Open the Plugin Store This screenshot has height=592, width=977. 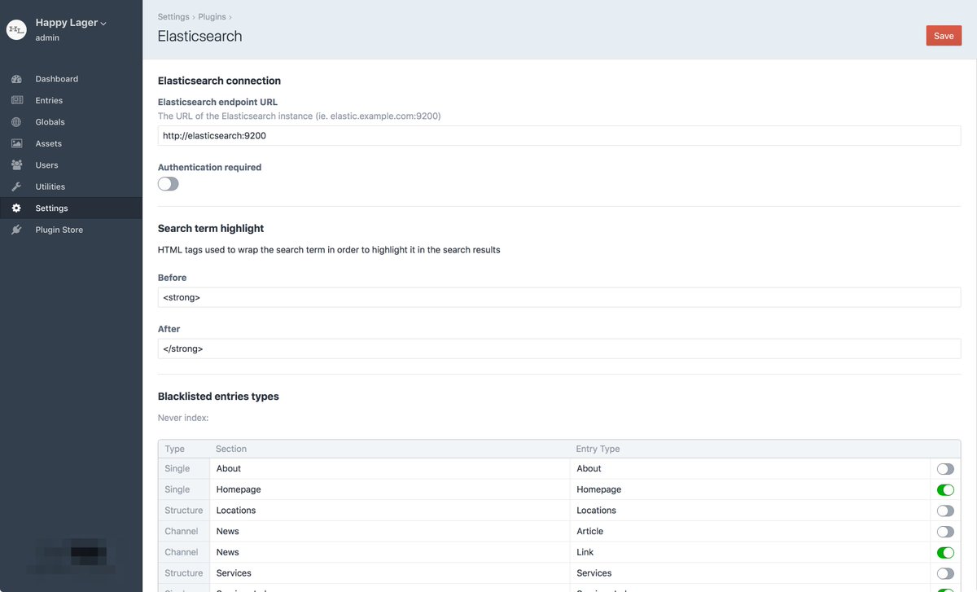[x=59, y=229]
